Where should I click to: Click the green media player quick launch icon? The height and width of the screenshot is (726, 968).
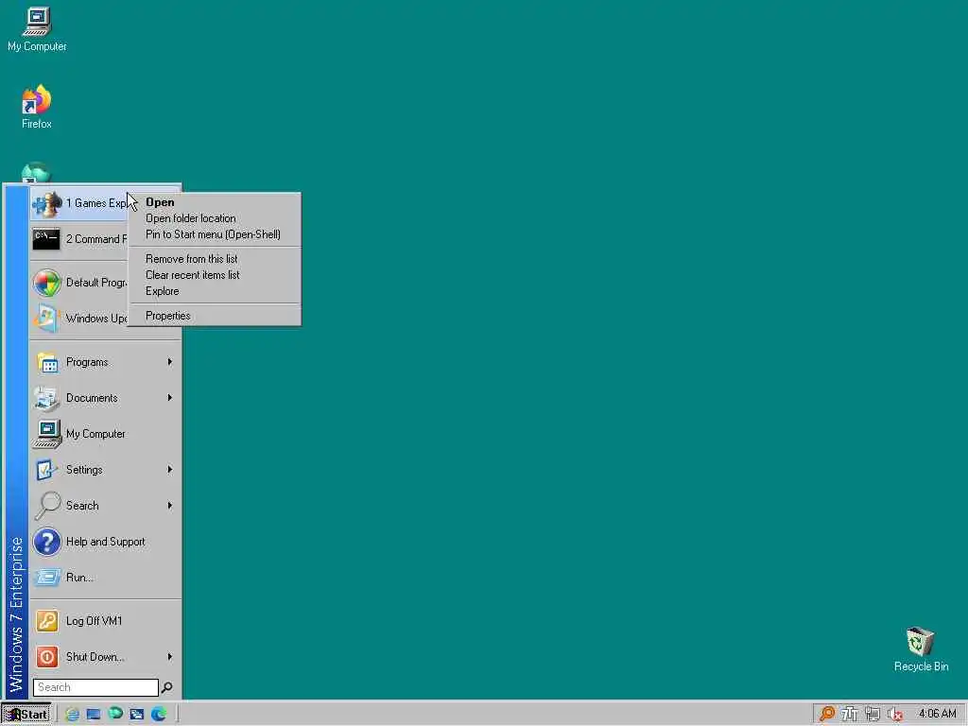point(115,714)
